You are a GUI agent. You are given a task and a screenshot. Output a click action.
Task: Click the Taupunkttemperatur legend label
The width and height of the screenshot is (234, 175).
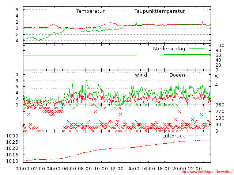pyautogui.click(x=159, y=11)
